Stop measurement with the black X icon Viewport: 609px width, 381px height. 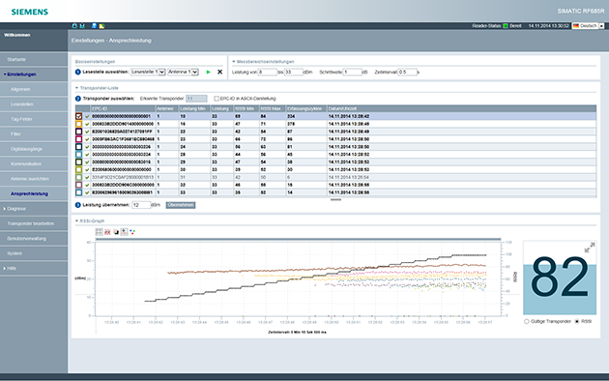tap(219, 72)
